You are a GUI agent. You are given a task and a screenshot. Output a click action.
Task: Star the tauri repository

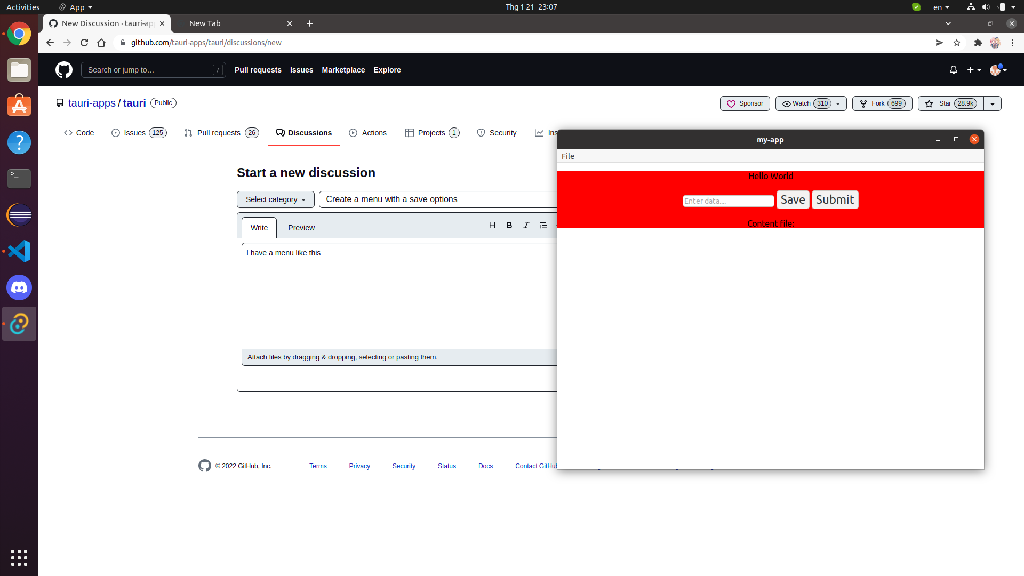coord(951,103)
